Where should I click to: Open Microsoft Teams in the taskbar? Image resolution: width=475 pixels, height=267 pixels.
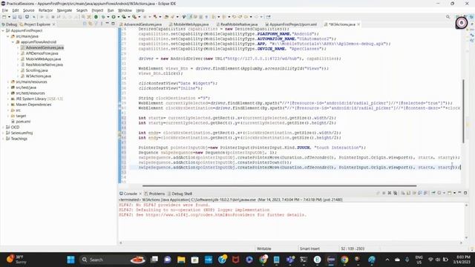[x=290, y=260]
